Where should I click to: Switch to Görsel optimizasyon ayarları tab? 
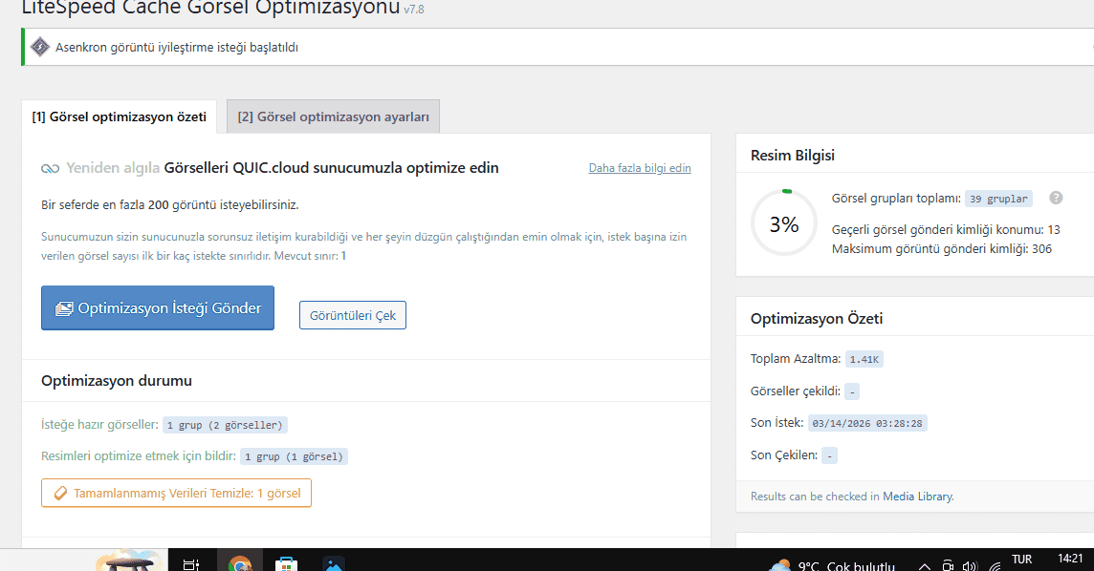[333, 117]
